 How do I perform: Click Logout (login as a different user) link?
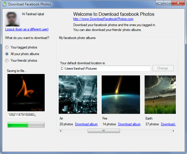(27, 29)
